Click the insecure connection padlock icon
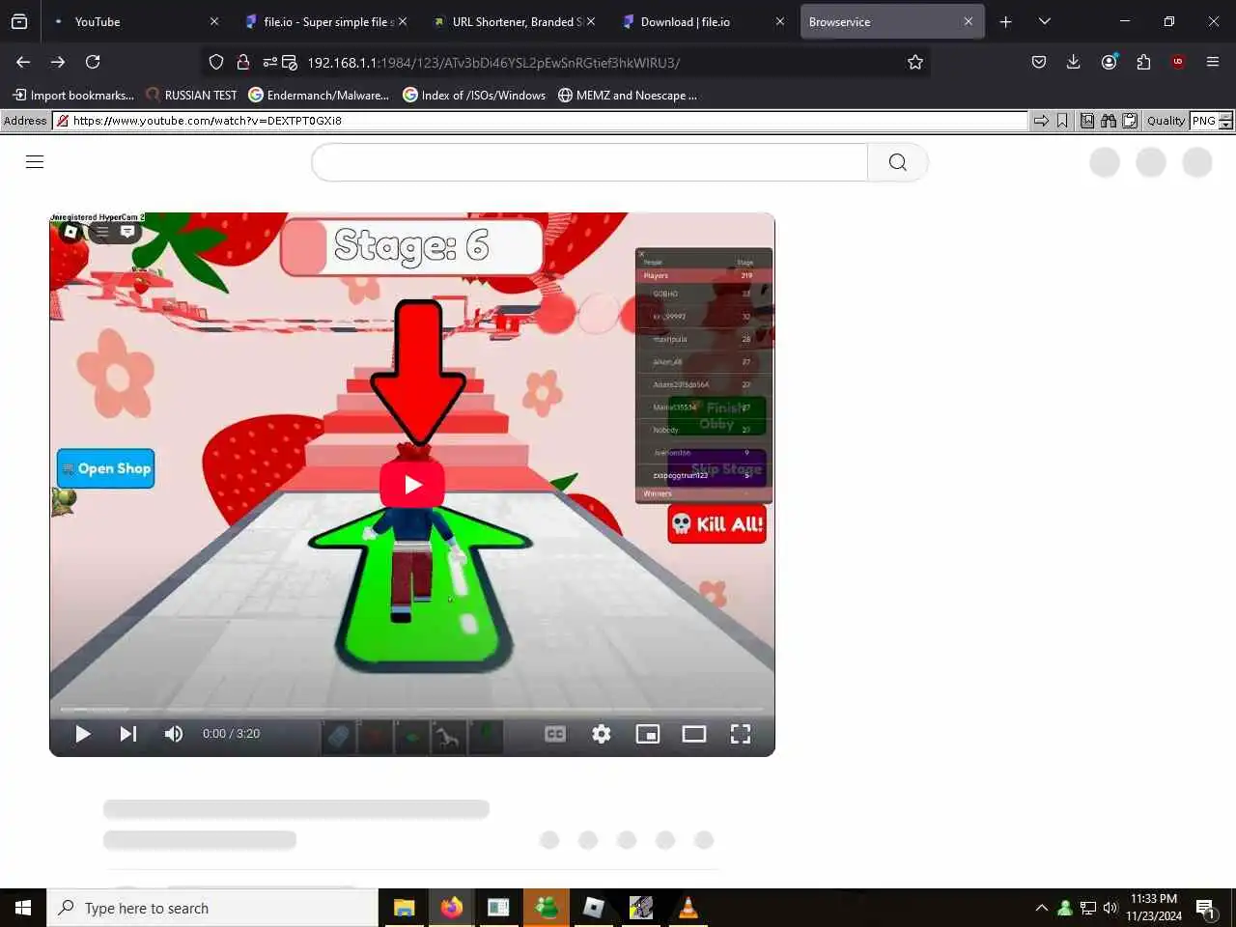The width and height of the screenshot is (1236, 927). (243, 62)
